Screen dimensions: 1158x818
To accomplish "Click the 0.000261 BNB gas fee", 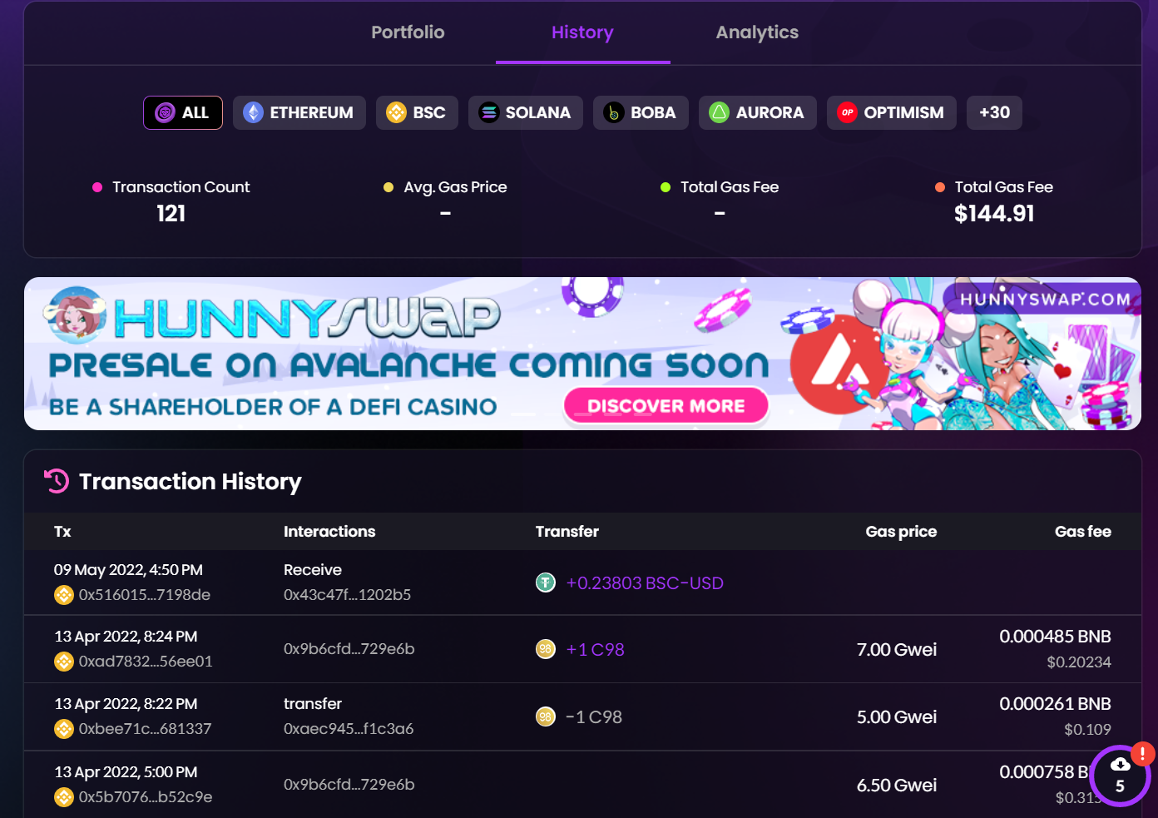I will [1055, 704].
